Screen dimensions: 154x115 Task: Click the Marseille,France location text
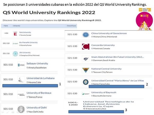pyautogui.click(x=26, y=45)
